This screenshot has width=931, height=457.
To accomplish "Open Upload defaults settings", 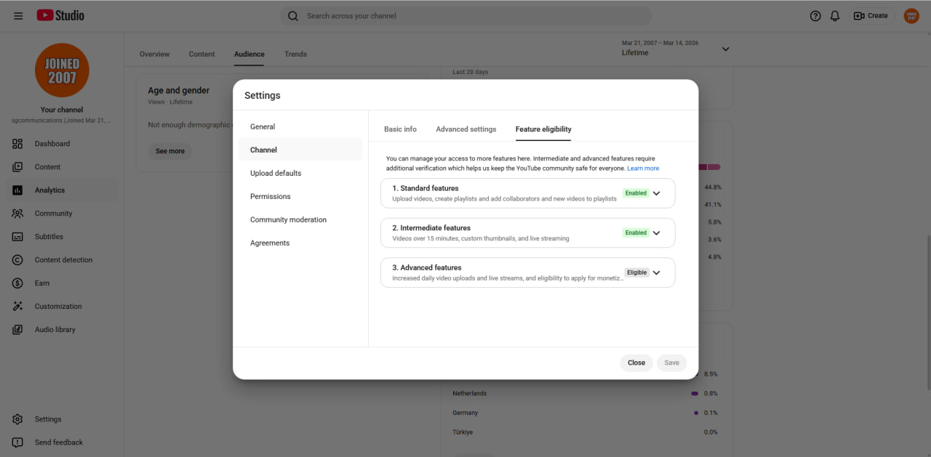I will 300,173.
